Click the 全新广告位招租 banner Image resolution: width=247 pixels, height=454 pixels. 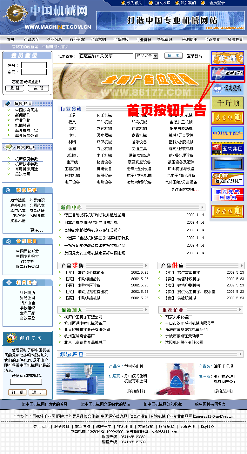point(130,81)
